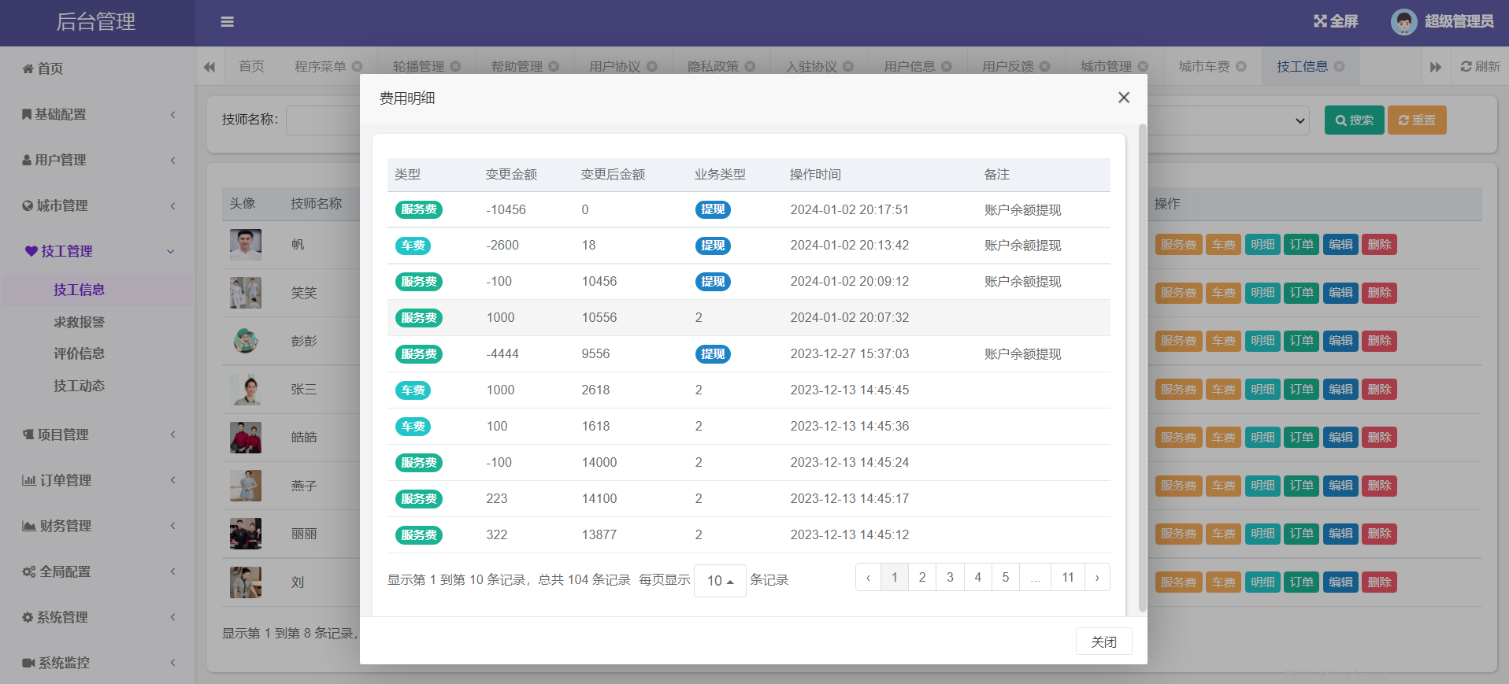The image size is (1509, 684).
Task: Close the 城市车费 tab via its x icon
Action: 1241,67
